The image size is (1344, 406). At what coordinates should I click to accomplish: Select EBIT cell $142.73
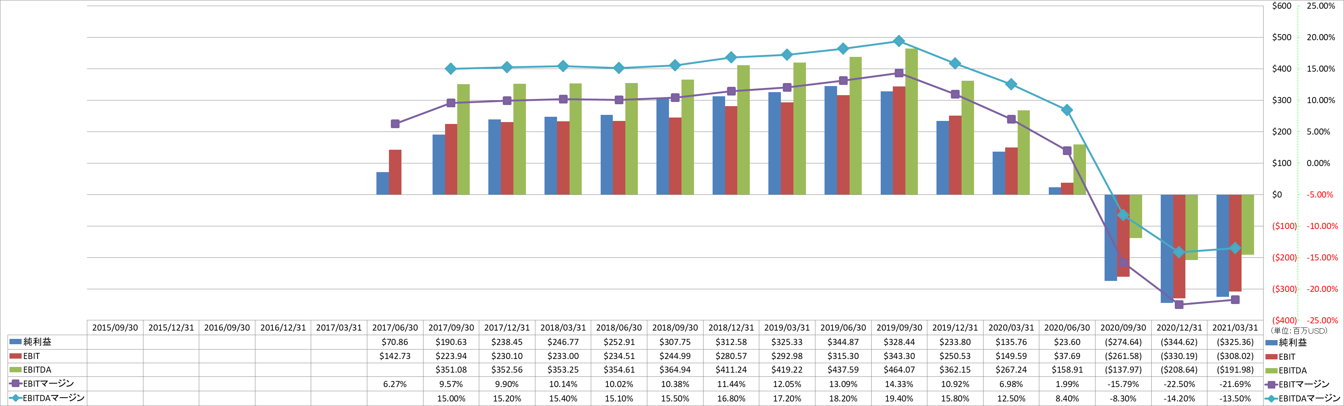(x=395, y=356)
